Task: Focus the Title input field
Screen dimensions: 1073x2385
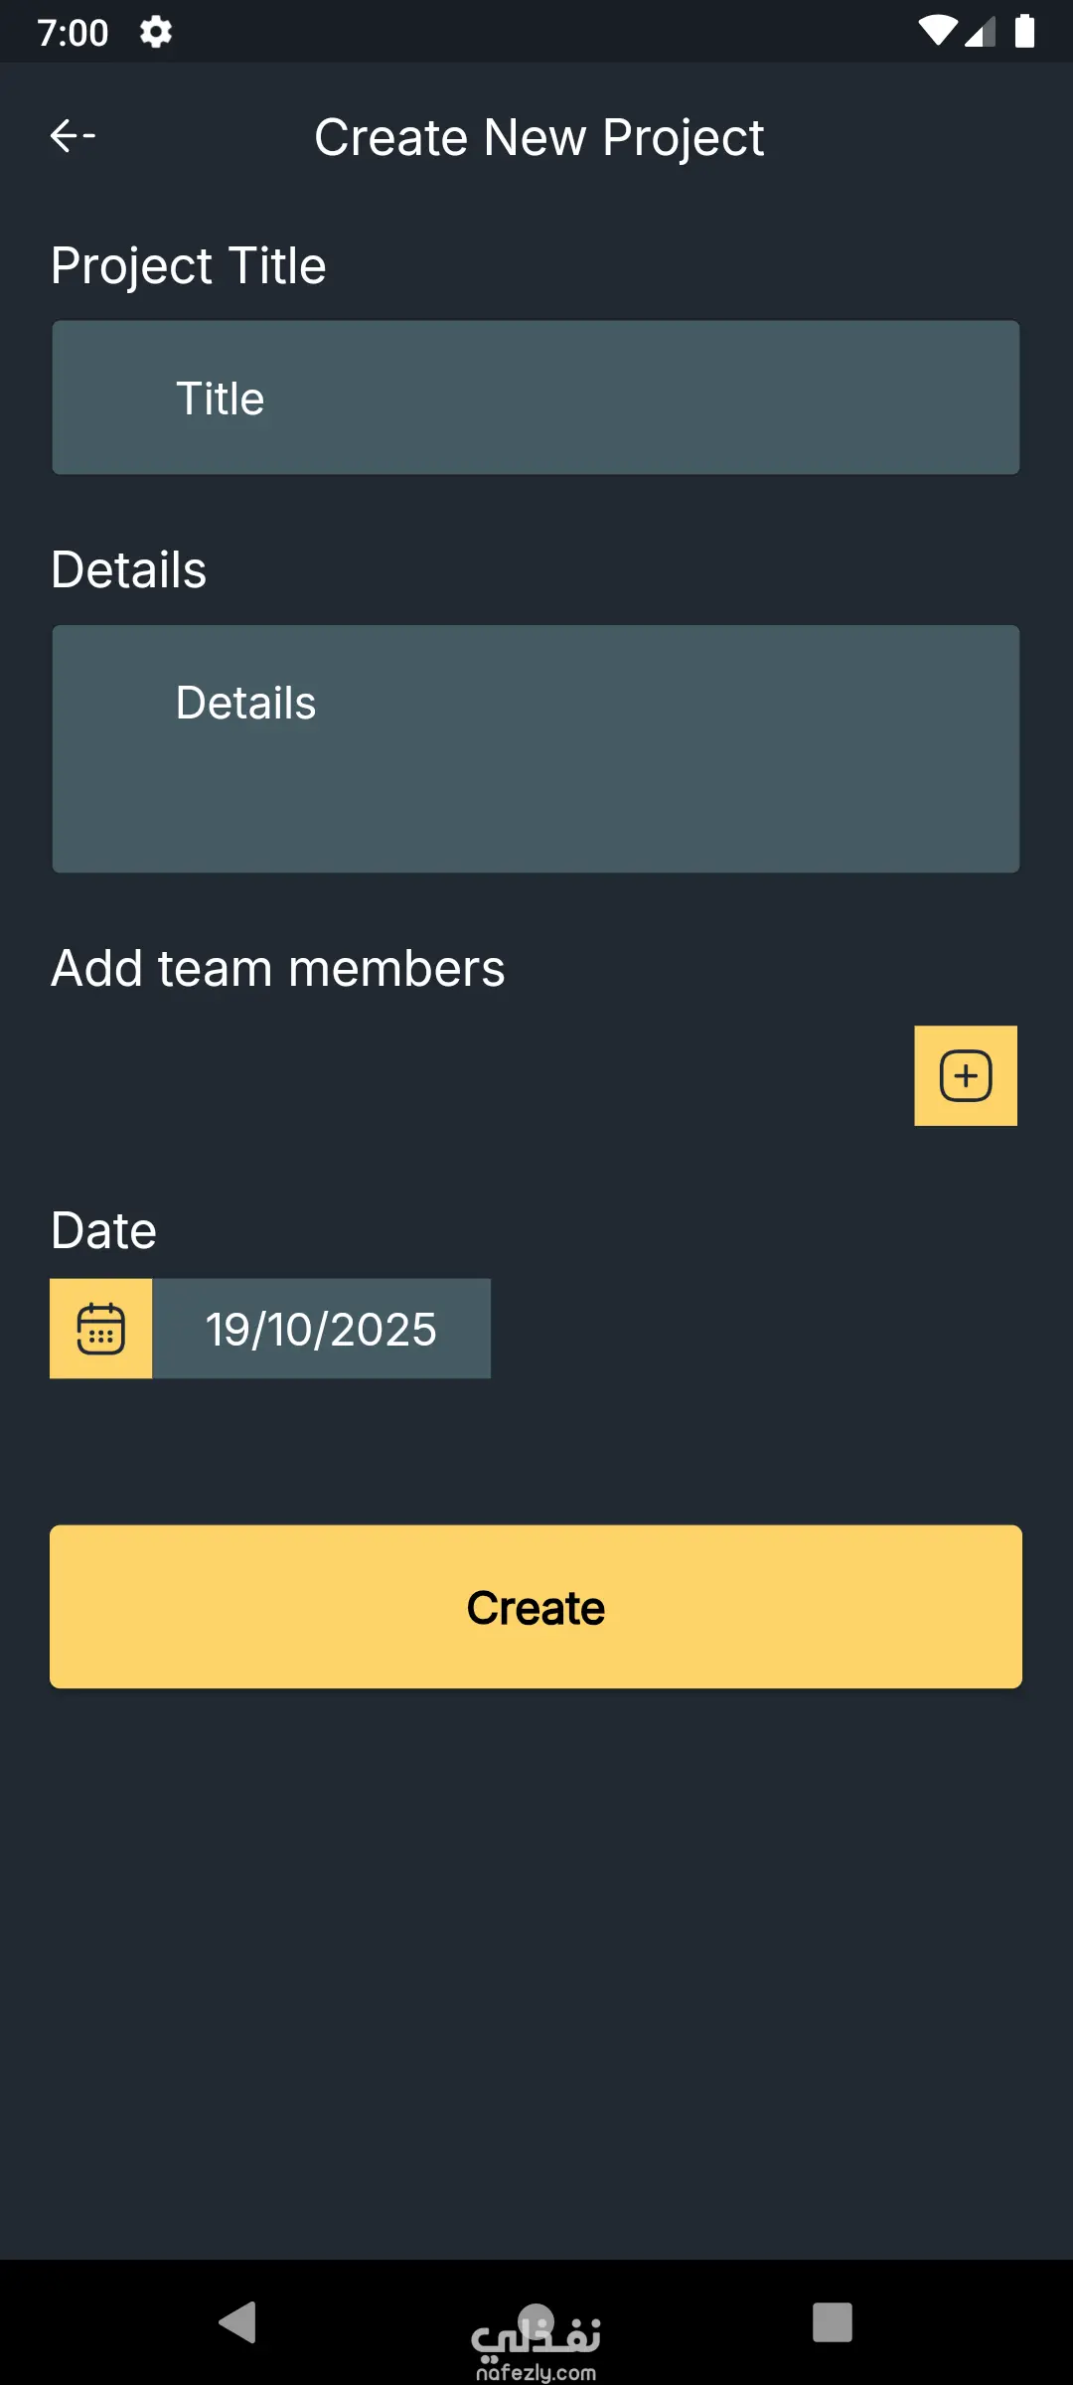Action: click(536, 397)
